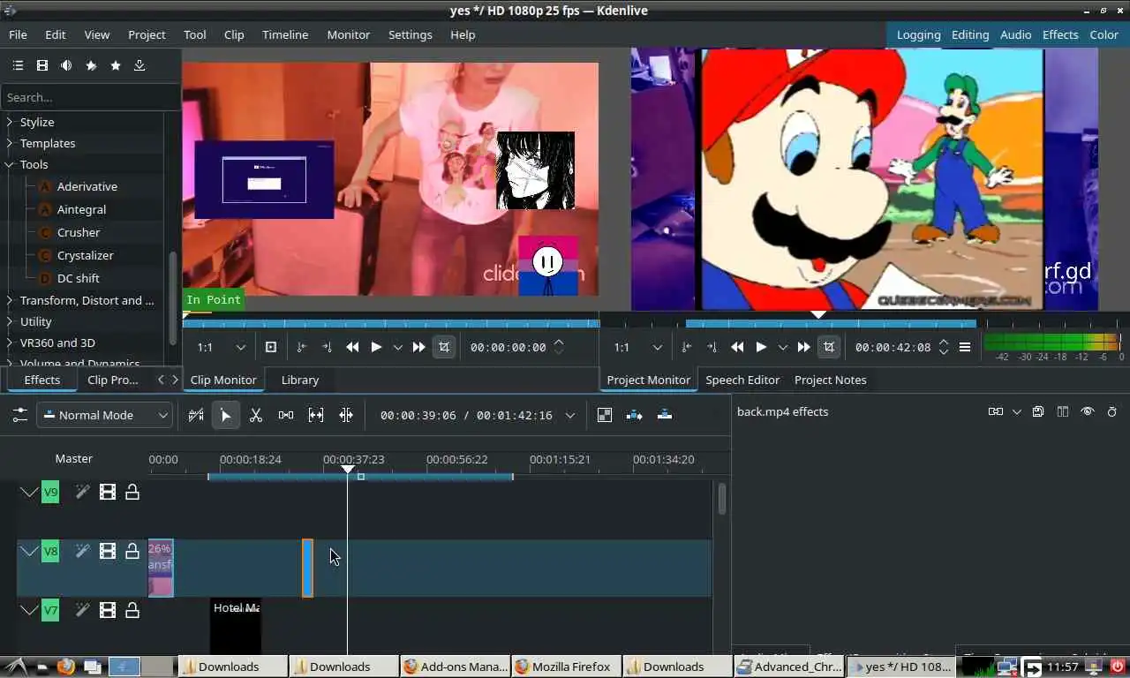
Task: Open download new effects icon
Action: pos(139,65)
